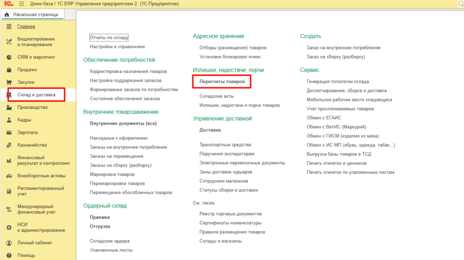The width and height of the screenshot is (464, 260).
Task: Open Заказы на перемещение
Action: 116,156
